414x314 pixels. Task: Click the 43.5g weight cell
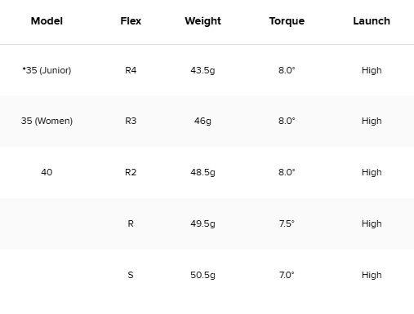[x=203, y=71]
